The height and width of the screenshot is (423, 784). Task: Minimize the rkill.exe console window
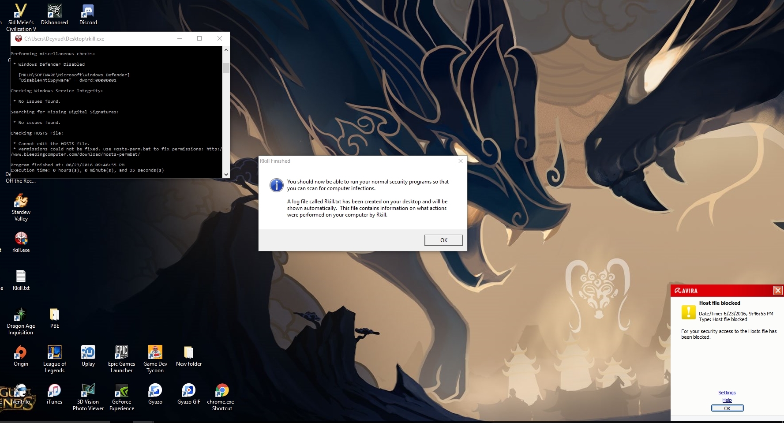[180, 38]
